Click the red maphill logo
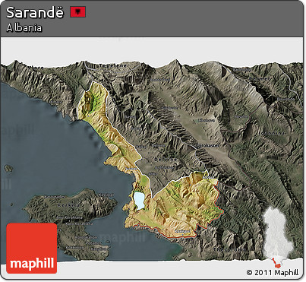 32,248
